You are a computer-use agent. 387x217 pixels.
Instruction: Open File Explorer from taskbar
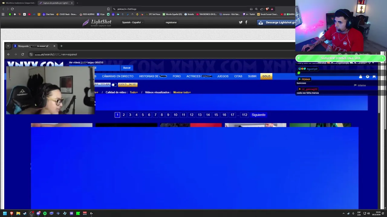18,213
